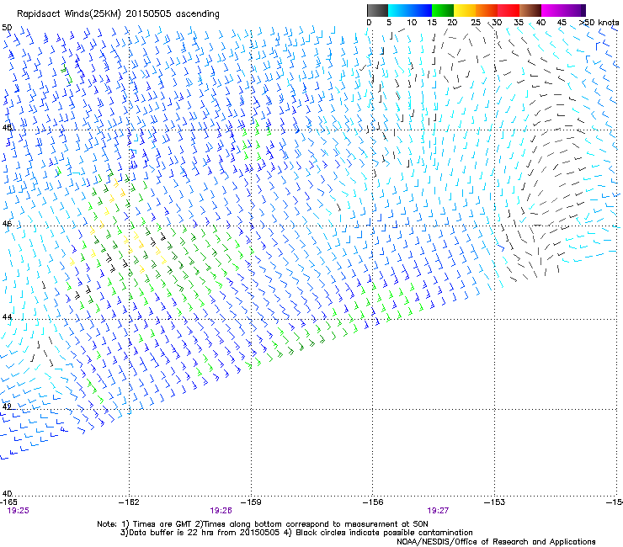Click the yellow 20-25 knots color segment
The width and height of the screenshot is (623, 547).
pos(465,10)
